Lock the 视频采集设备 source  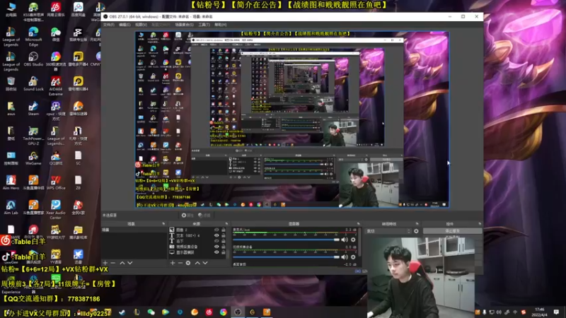click(x=224, y=247)
